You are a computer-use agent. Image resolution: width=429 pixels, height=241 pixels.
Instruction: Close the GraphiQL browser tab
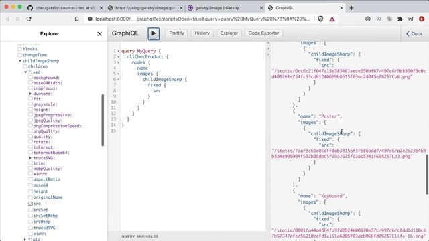[341, 8]
